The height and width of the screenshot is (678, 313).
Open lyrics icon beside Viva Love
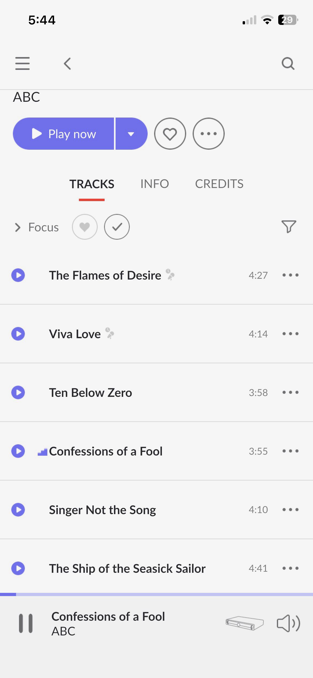click(110, 333)
